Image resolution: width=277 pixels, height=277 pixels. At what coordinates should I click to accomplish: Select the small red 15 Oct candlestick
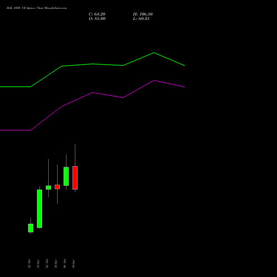57,187
